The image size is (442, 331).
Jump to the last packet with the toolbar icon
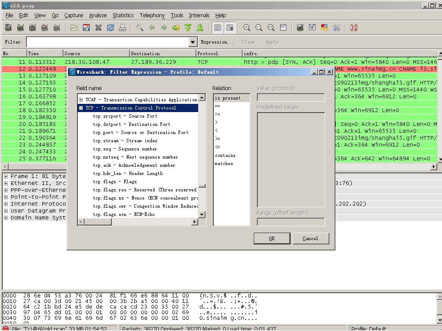[x=200, y=28]
